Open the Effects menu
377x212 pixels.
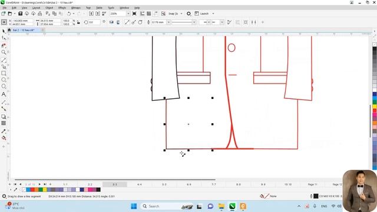click(x=62, y=8)
